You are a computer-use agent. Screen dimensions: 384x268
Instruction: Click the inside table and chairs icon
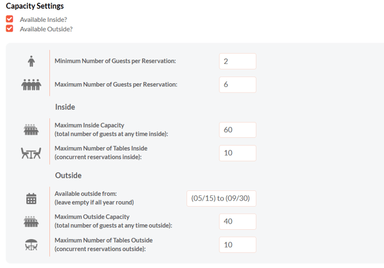(31, 153)
